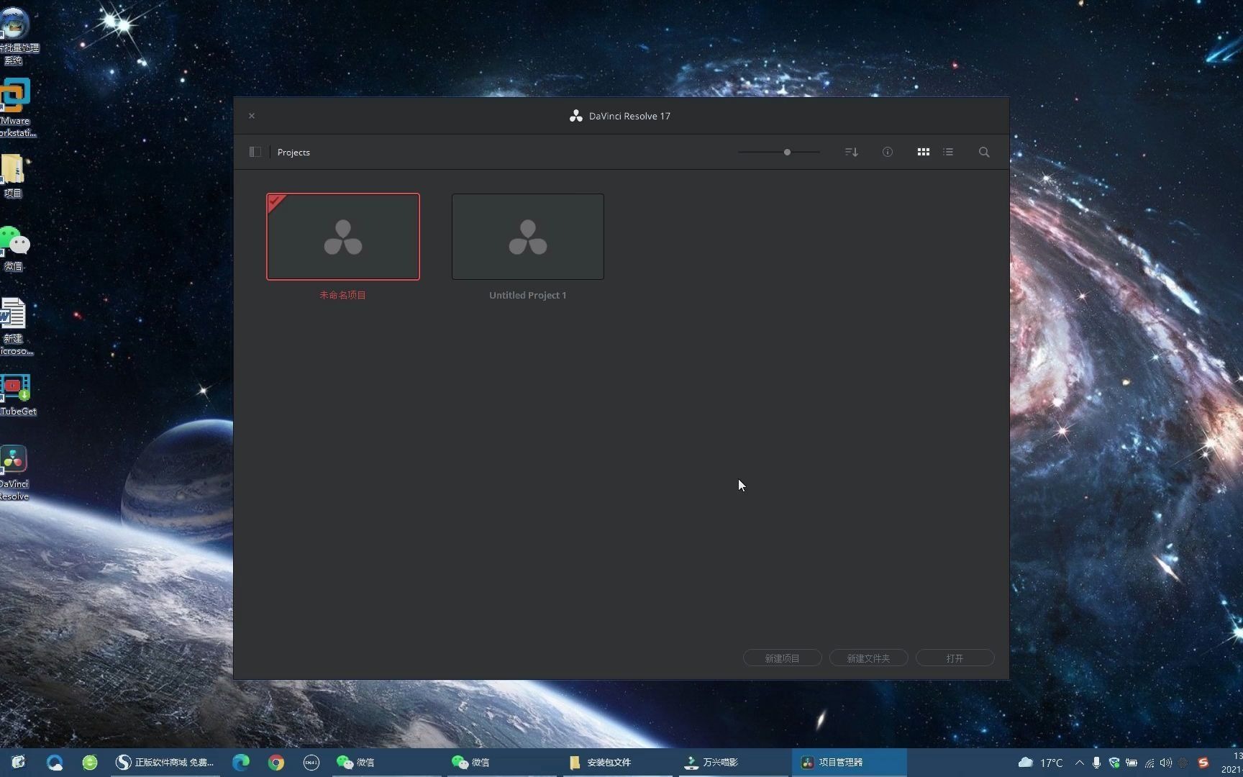This screenshot has width=1243, height=777.
Task: Open the VMware Workstation desktop shortcut
Action: 16,108
